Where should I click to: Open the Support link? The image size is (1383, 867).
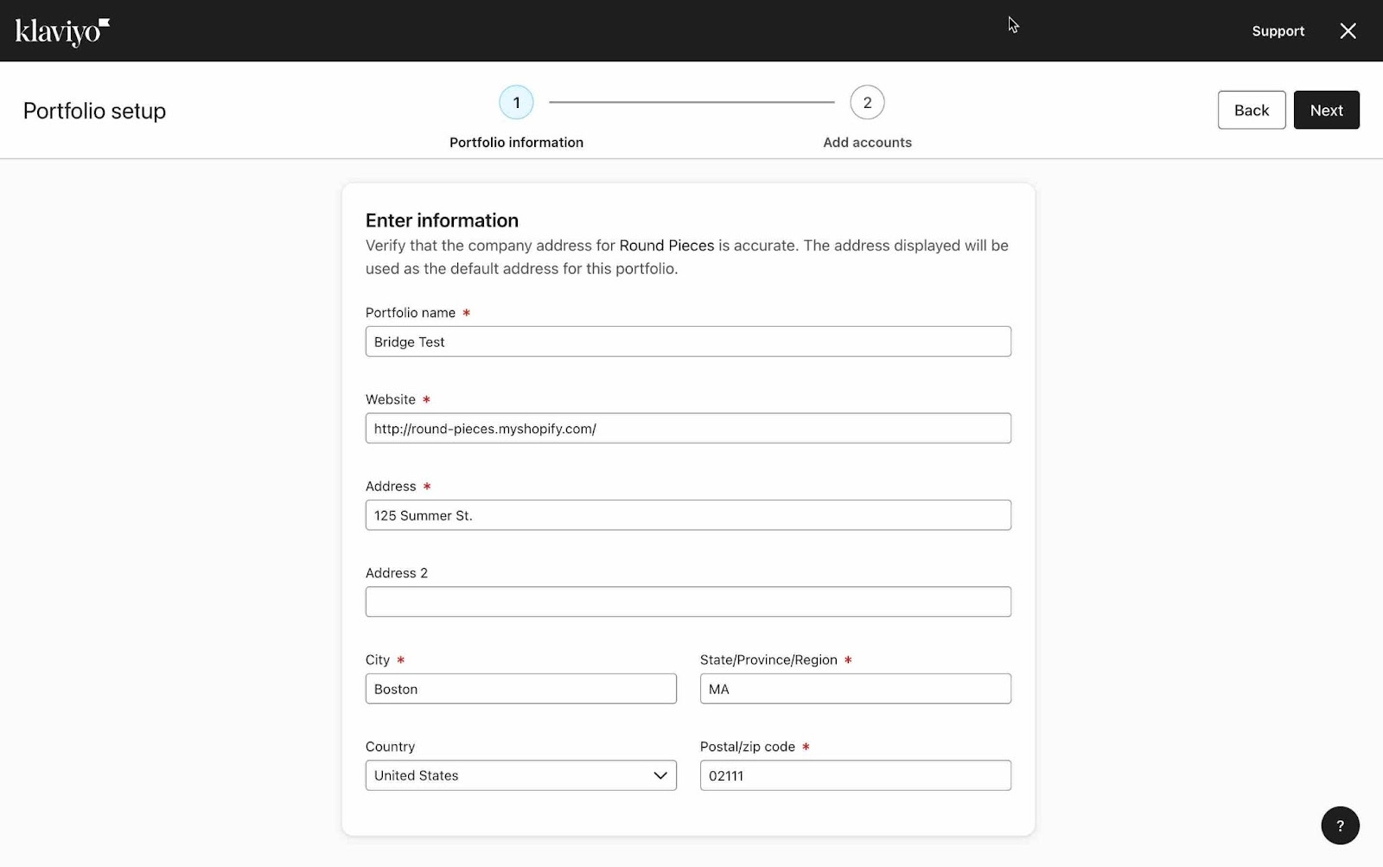tap(1278, 30)
